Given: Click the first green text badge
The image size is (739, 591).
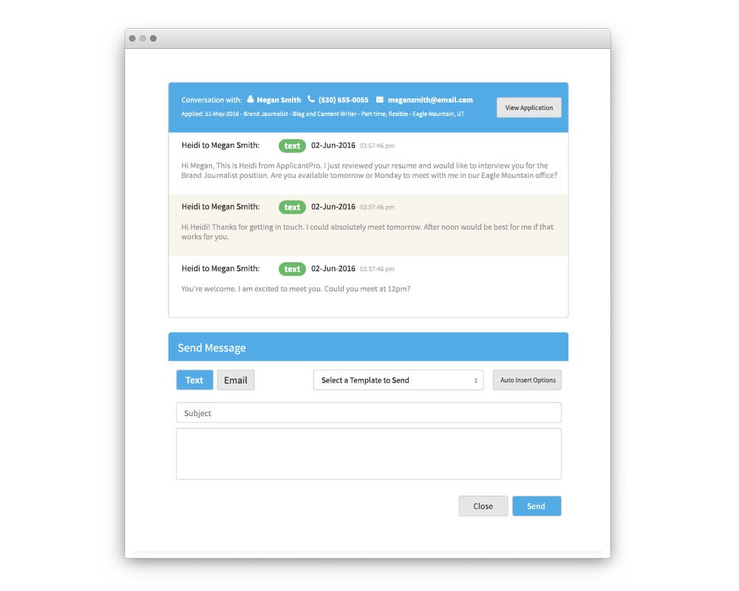Looking at the screenshot, I should (x=292, y=146).
